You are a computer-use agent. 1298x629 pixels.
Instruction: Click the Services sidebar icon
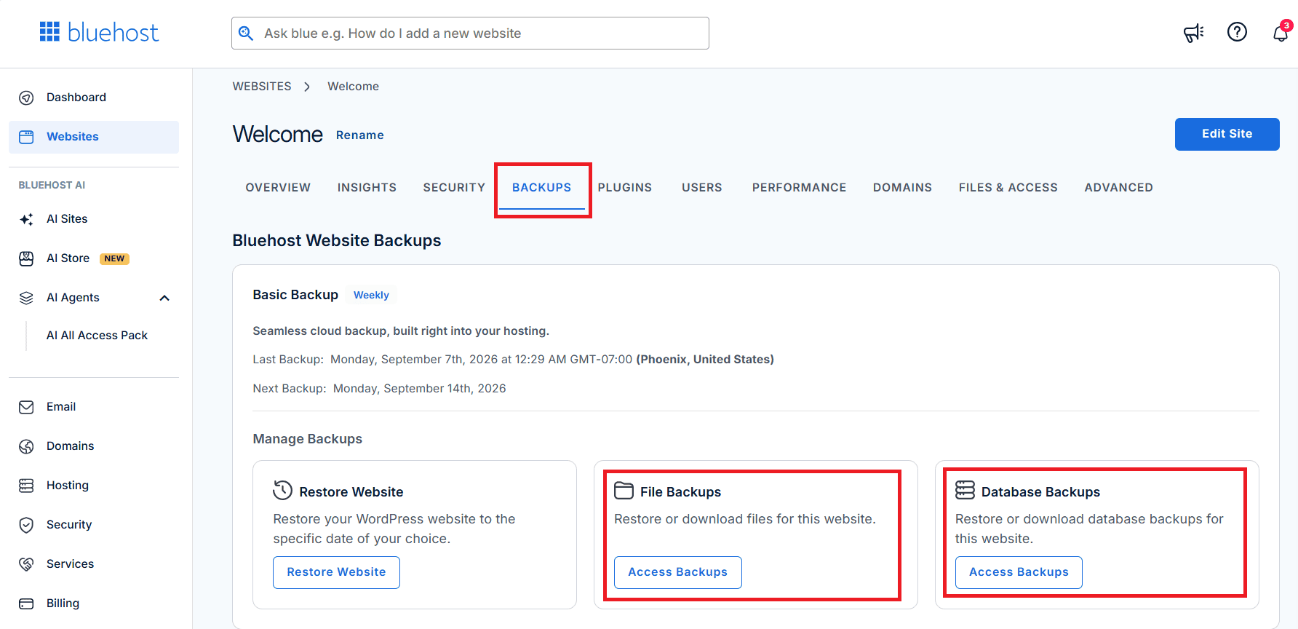coord(26,564)
